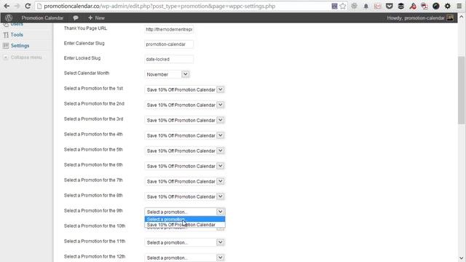Viewport: 466px width, 262px height.
Task: Click the browser address bar URL
Action: click(159, 6)
